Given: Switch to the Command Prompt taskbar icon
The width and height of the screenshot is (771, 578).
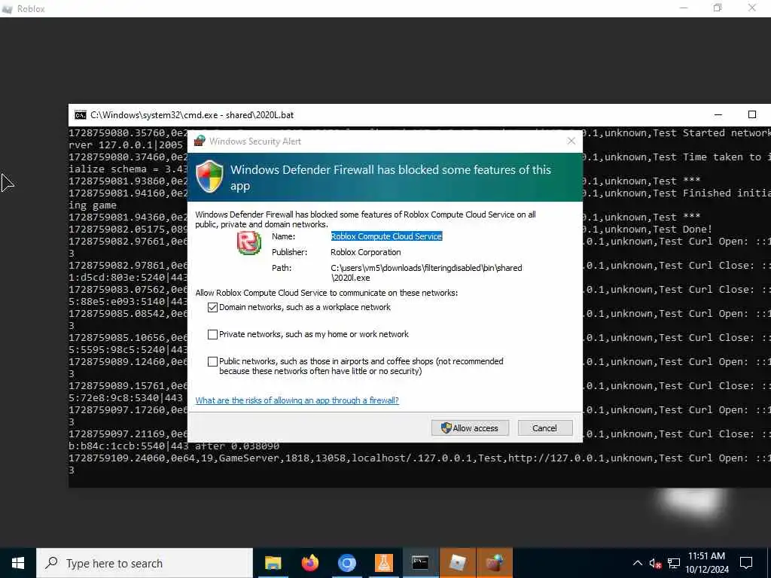Looking at the screenshot, I should click(x=420, y=563).
